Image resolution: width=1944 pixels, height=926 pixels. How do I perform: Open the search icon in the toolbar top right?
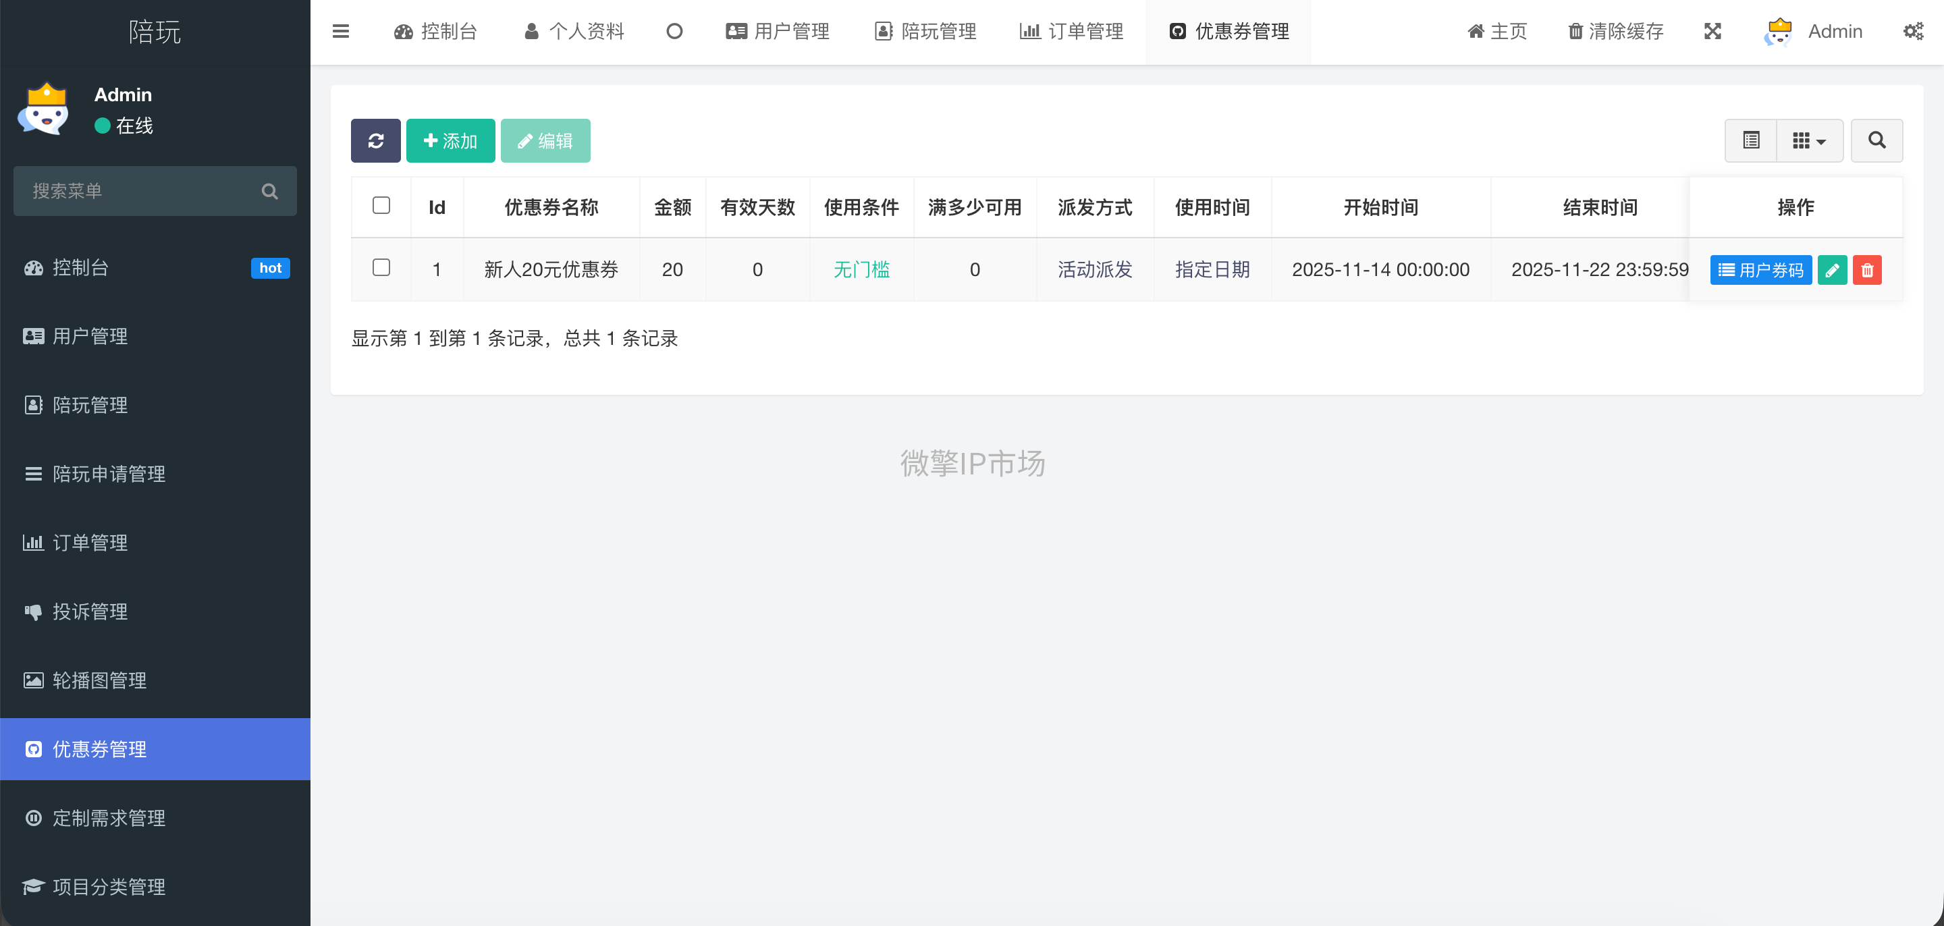point(1877,140)
